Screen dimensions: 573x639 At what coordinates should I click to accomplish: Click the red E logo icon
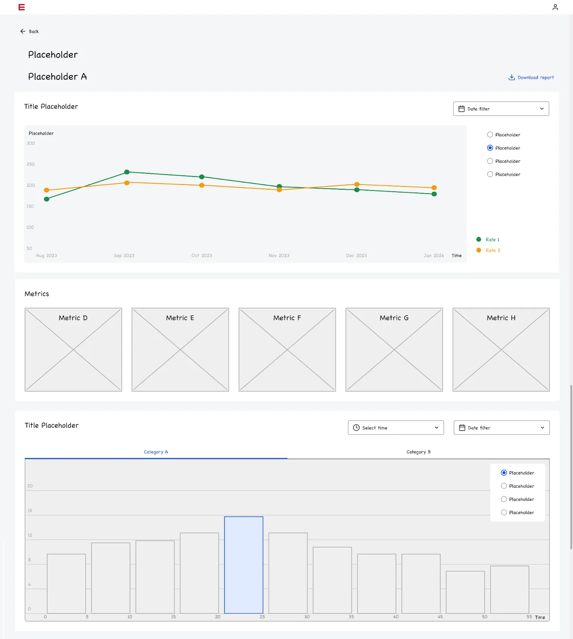point(22,7)
